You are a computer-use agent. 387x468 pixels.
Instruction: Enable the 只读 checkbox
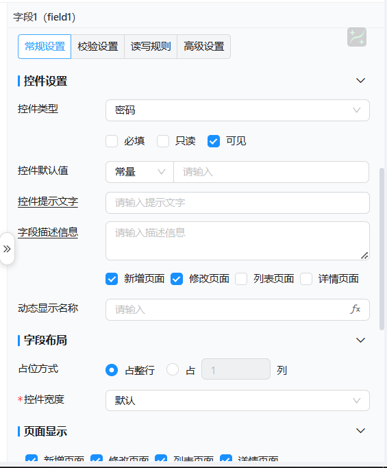tap(163, 141)
